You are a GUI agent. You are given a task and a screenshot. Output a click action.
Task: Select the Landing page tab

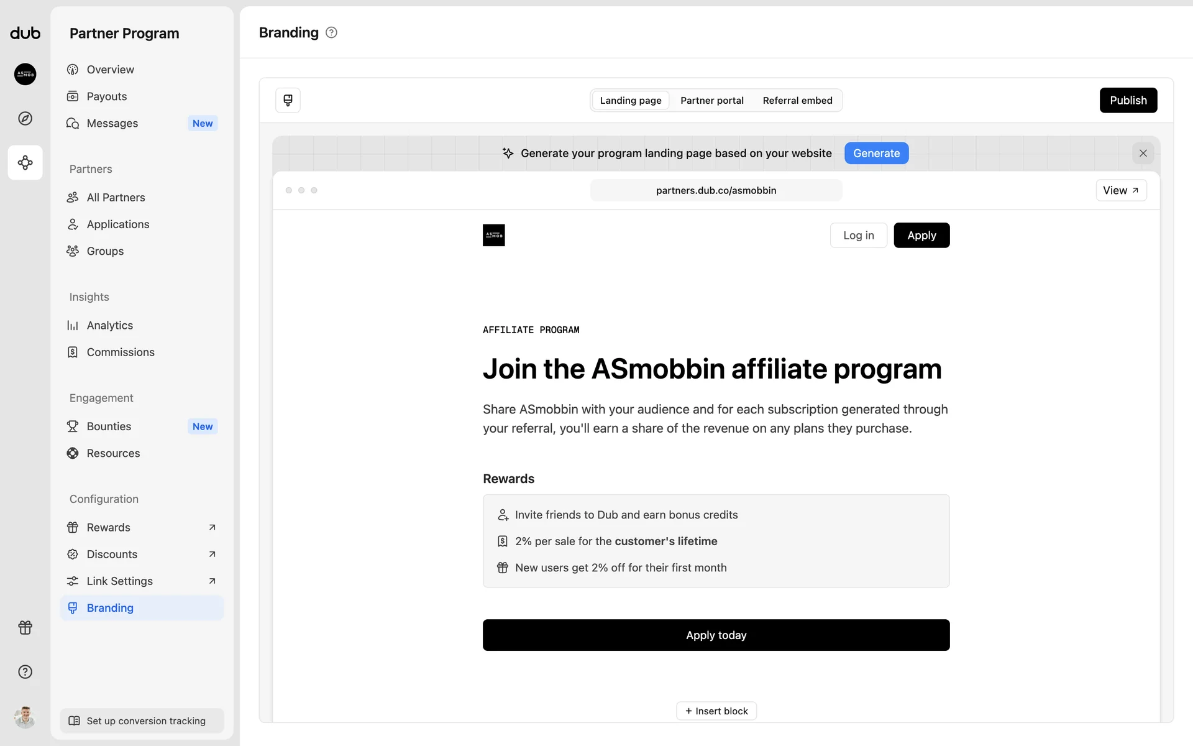click(x=630, y=100)
